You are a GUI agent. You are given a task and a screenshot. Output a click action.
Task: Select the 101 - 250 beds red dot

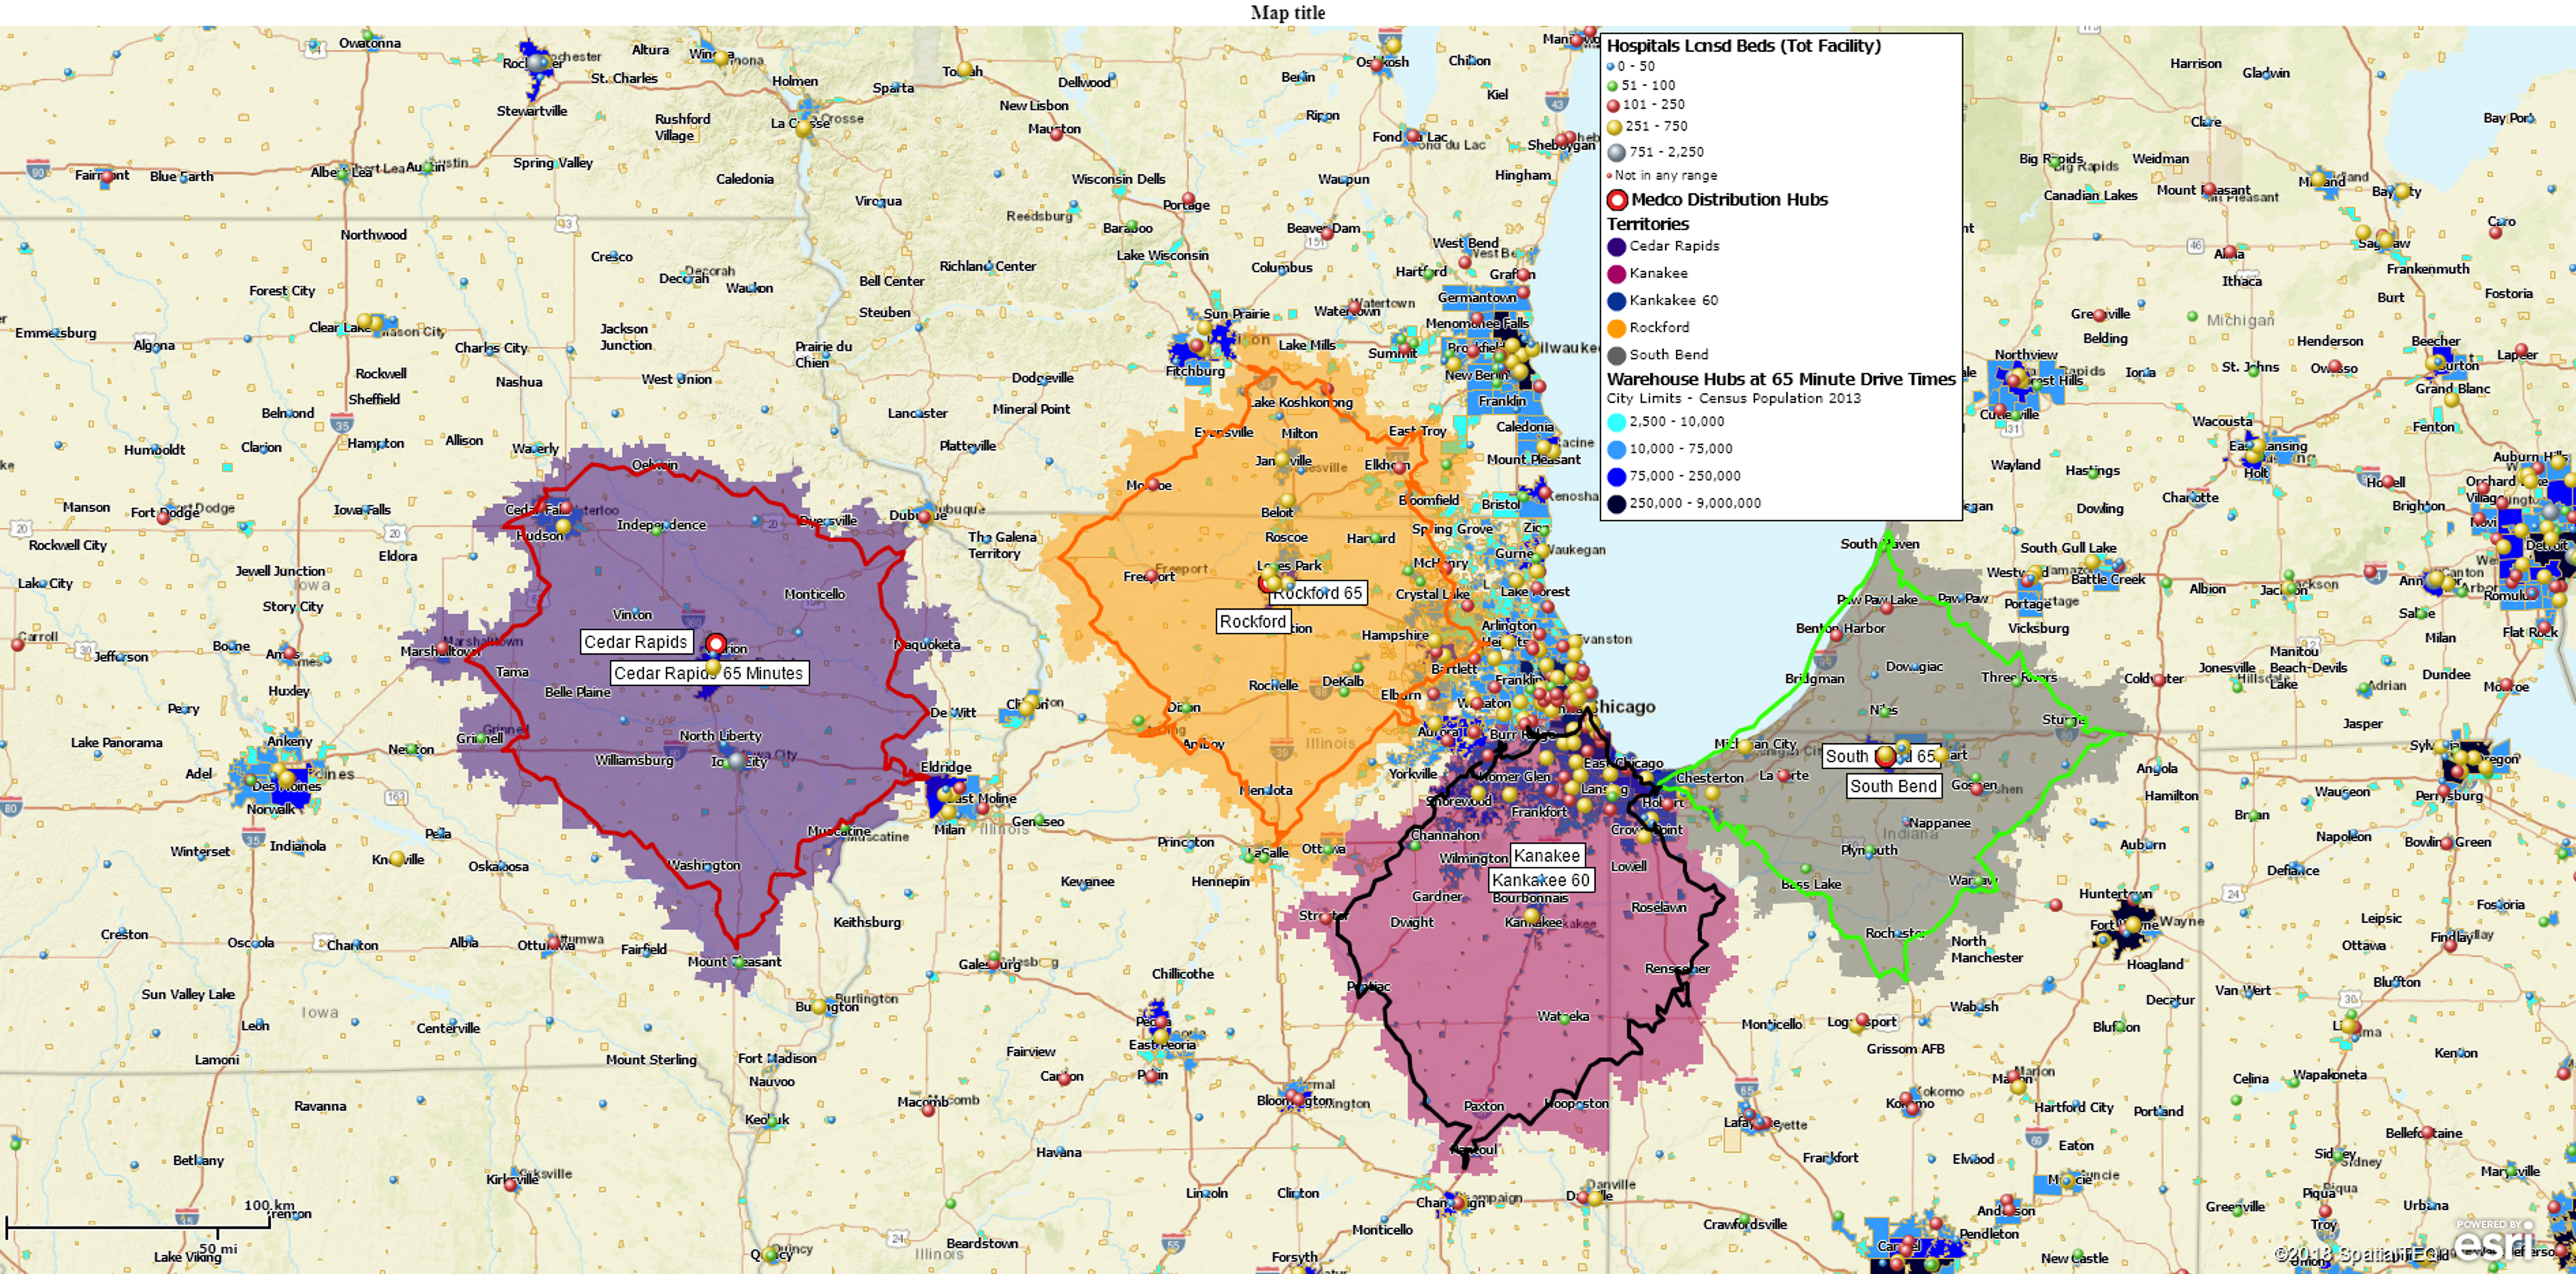[x=1613, y=105]
